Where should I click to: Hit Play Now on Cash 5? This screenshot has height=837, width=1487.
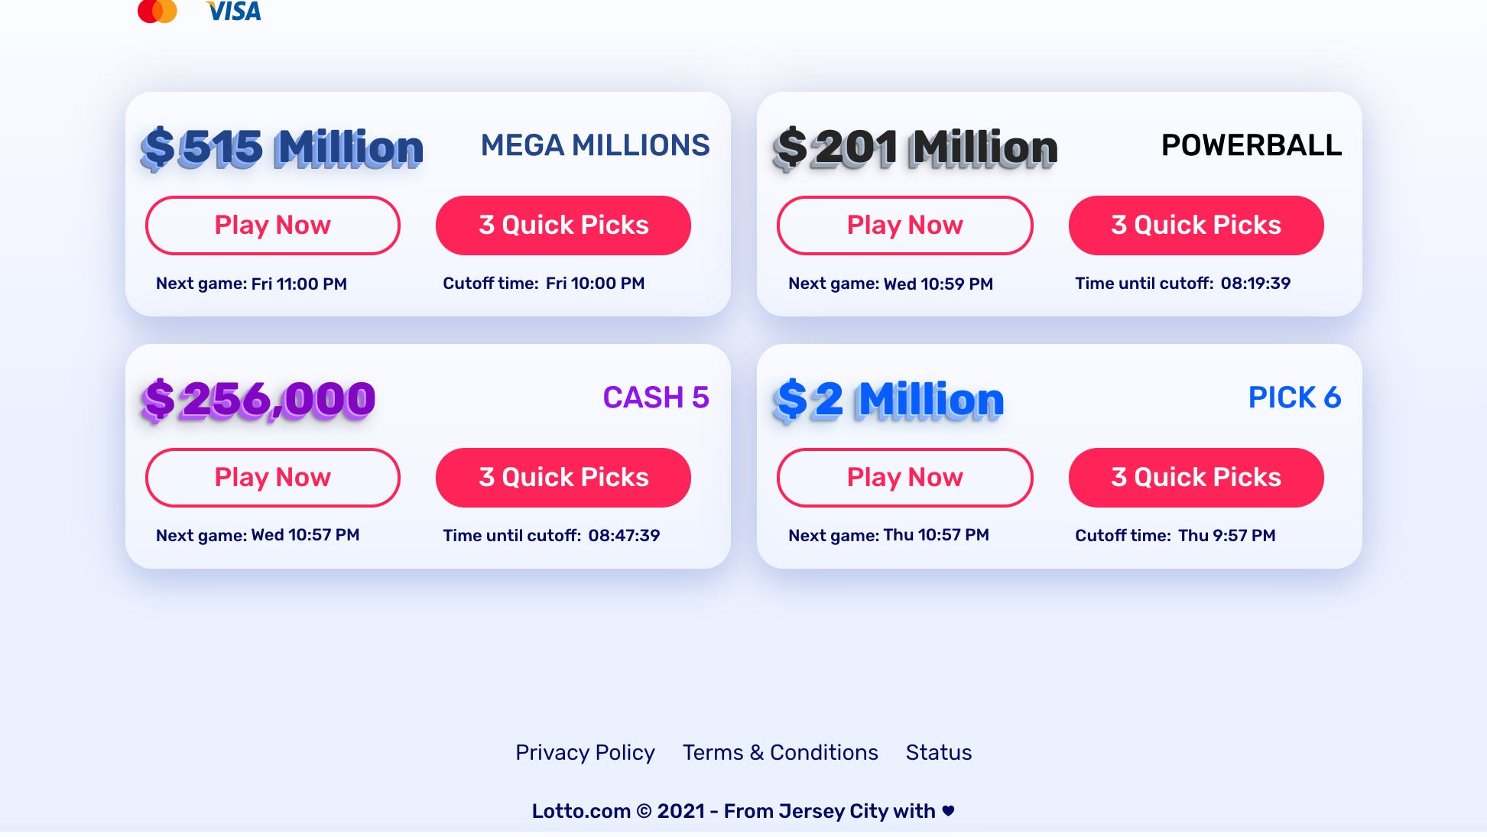click(272, 478)
